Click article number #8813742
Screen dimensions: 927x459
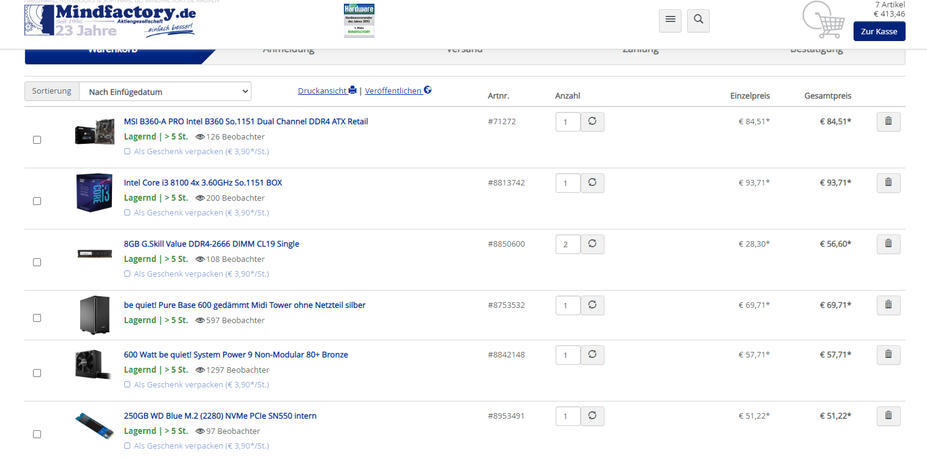(x=506, y=182)
